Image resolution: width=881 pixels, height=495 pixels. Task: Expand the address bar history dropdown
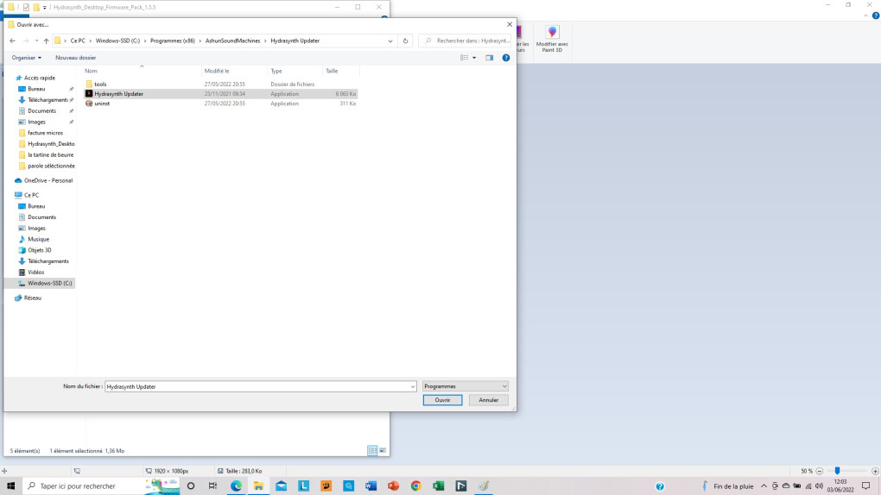[x=390, y=41]
